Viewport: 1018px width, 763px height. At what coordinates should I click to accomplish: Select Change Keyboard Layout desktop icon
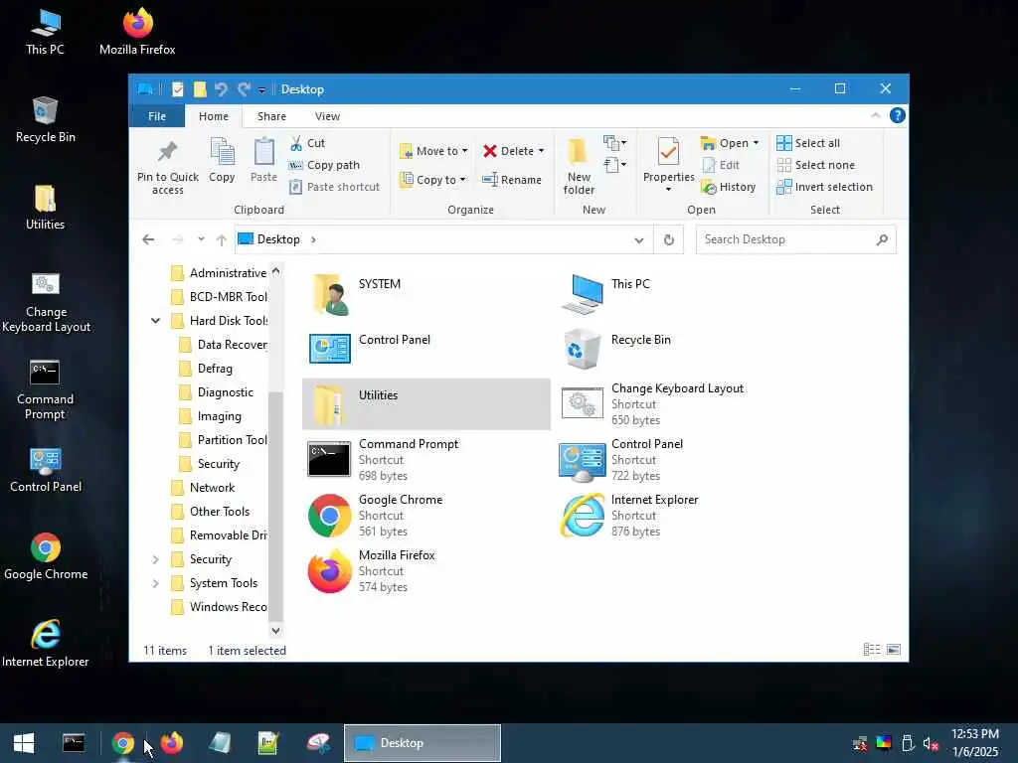[x=46, y=302]
